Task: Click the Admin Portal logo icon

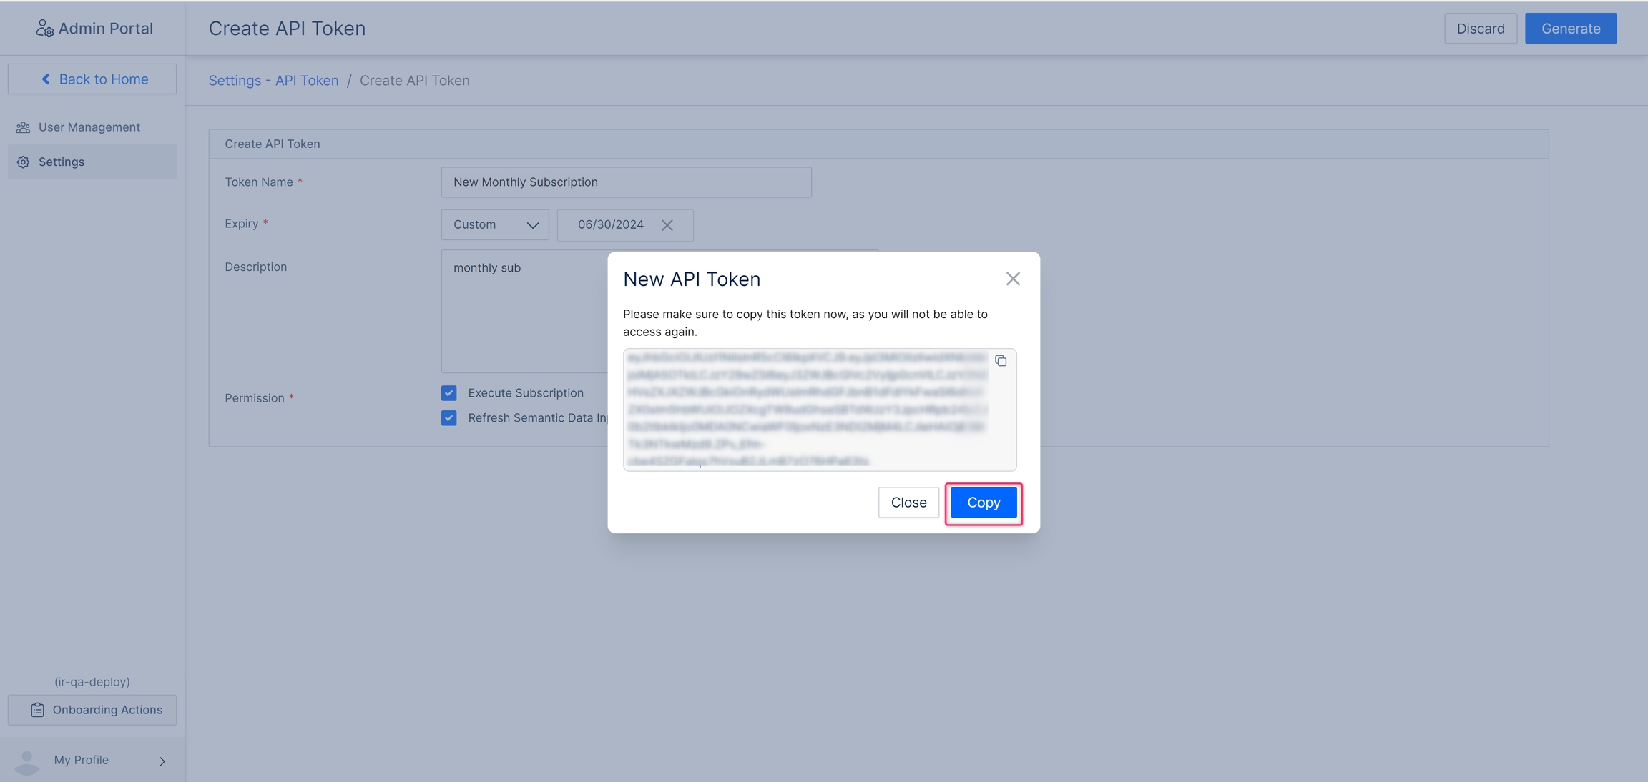Action: pyautogui.click(x=44, y=29)
